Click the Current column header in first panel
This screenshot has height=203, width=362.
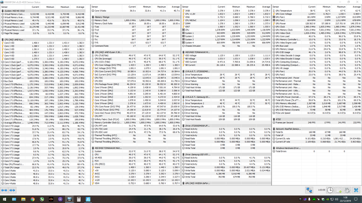(35, 7)
